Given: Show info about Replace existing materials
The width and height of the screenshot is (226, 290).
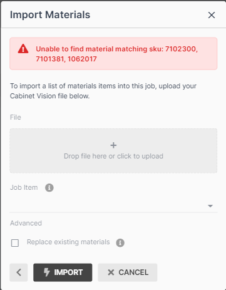Looking at the screenshot, I should coord(120,242).
